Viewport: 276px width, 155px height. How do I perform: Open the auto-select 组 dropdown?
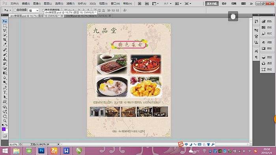[x=34, y=11]
